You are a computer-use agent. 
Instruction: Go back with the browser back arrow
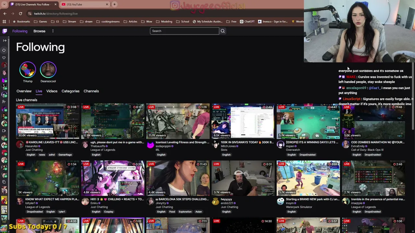coord(5,14)
